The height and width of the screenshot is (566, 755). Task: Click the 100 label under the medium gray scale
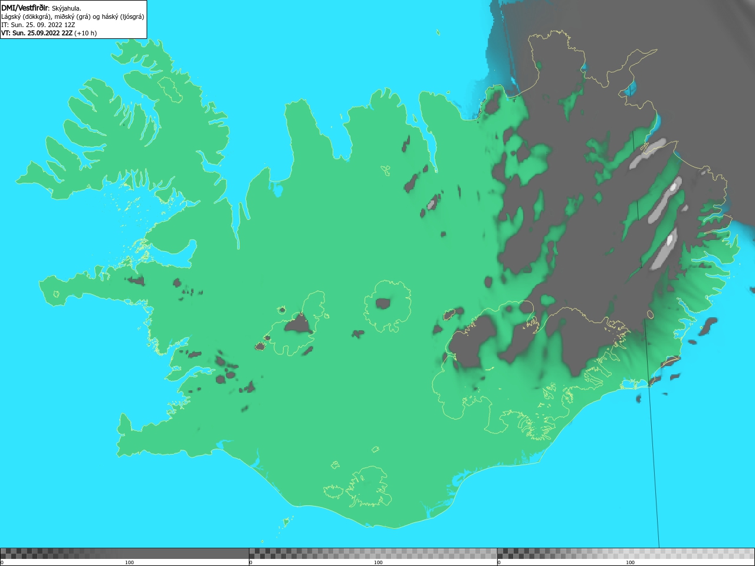coord(378,562)
